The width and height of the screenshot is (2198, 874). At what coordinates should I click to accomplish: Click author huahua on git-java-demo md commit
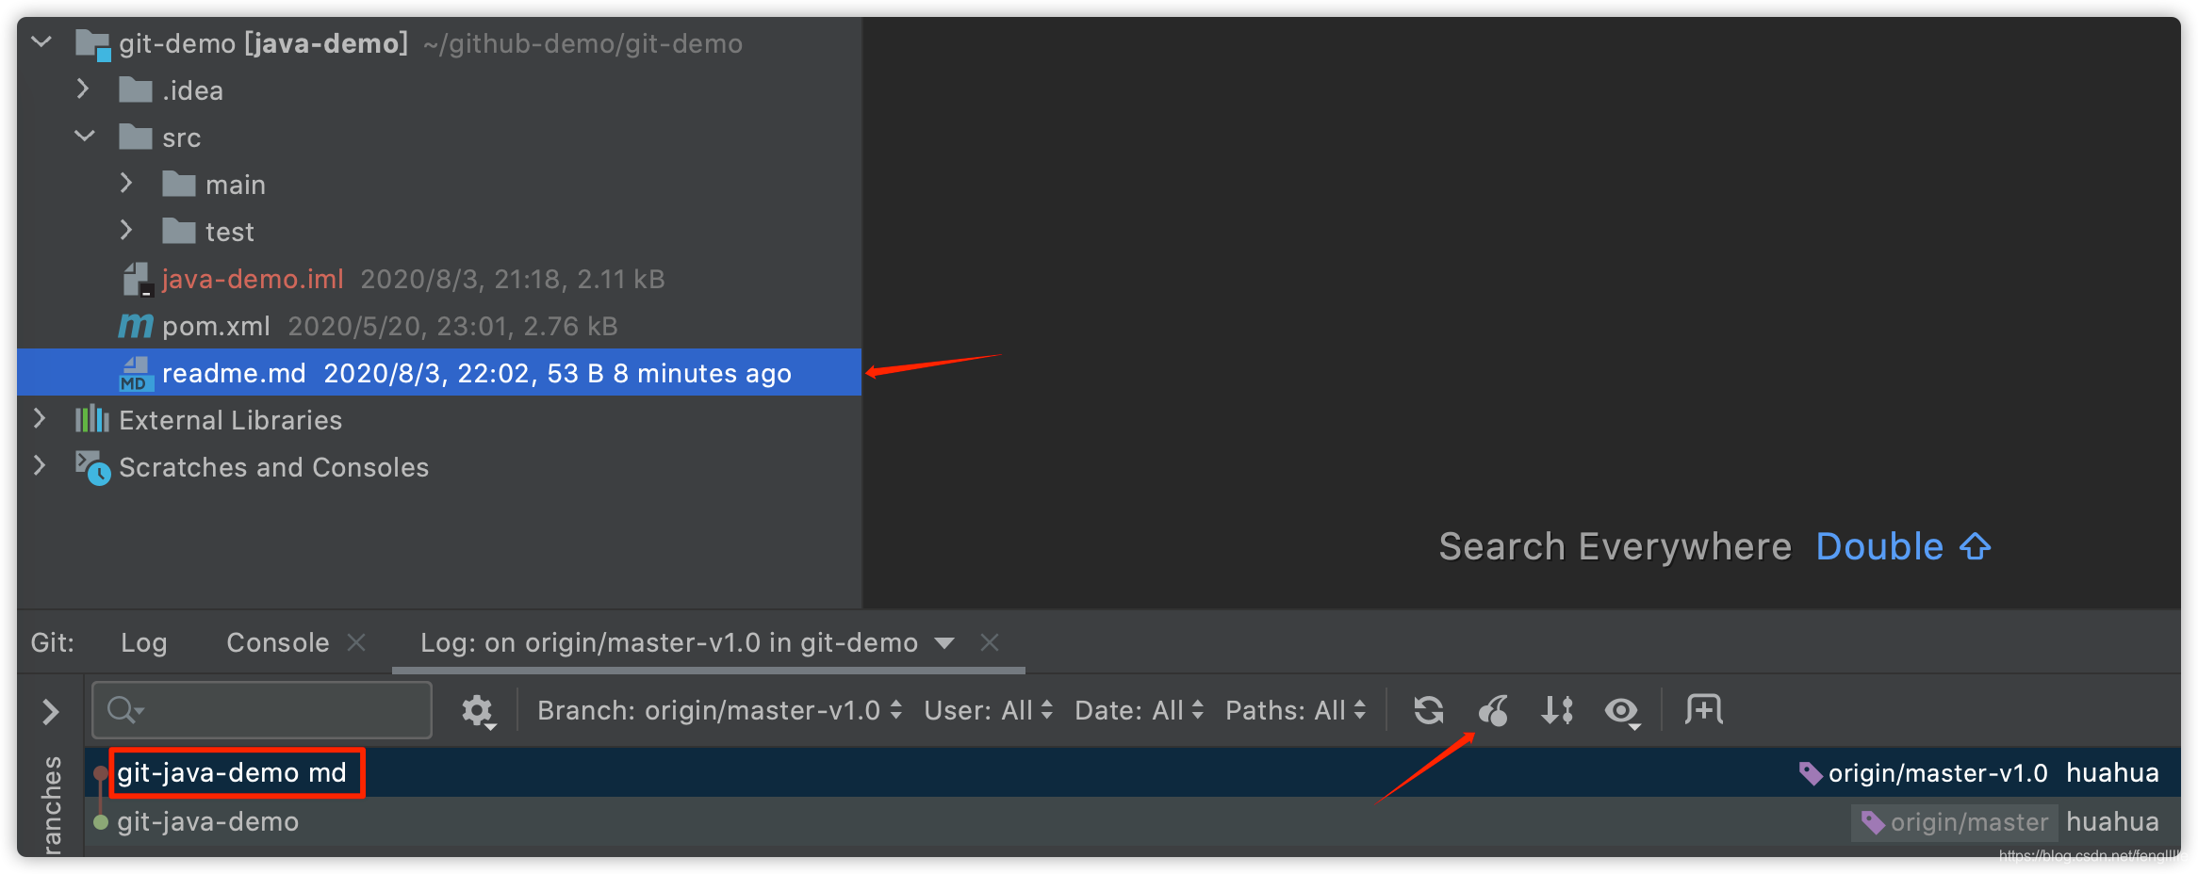click(x=2112, y=772)
